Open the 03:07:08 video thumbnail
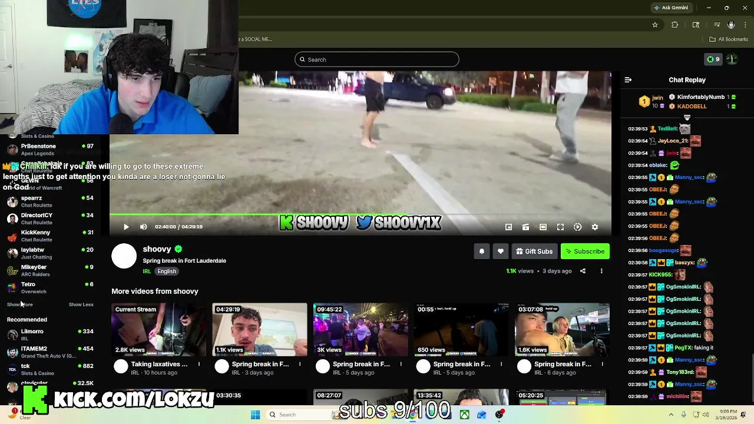Screen dimensions: 754x424 562,330
